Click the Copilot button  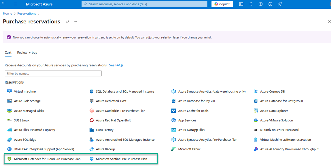point(222,4)
